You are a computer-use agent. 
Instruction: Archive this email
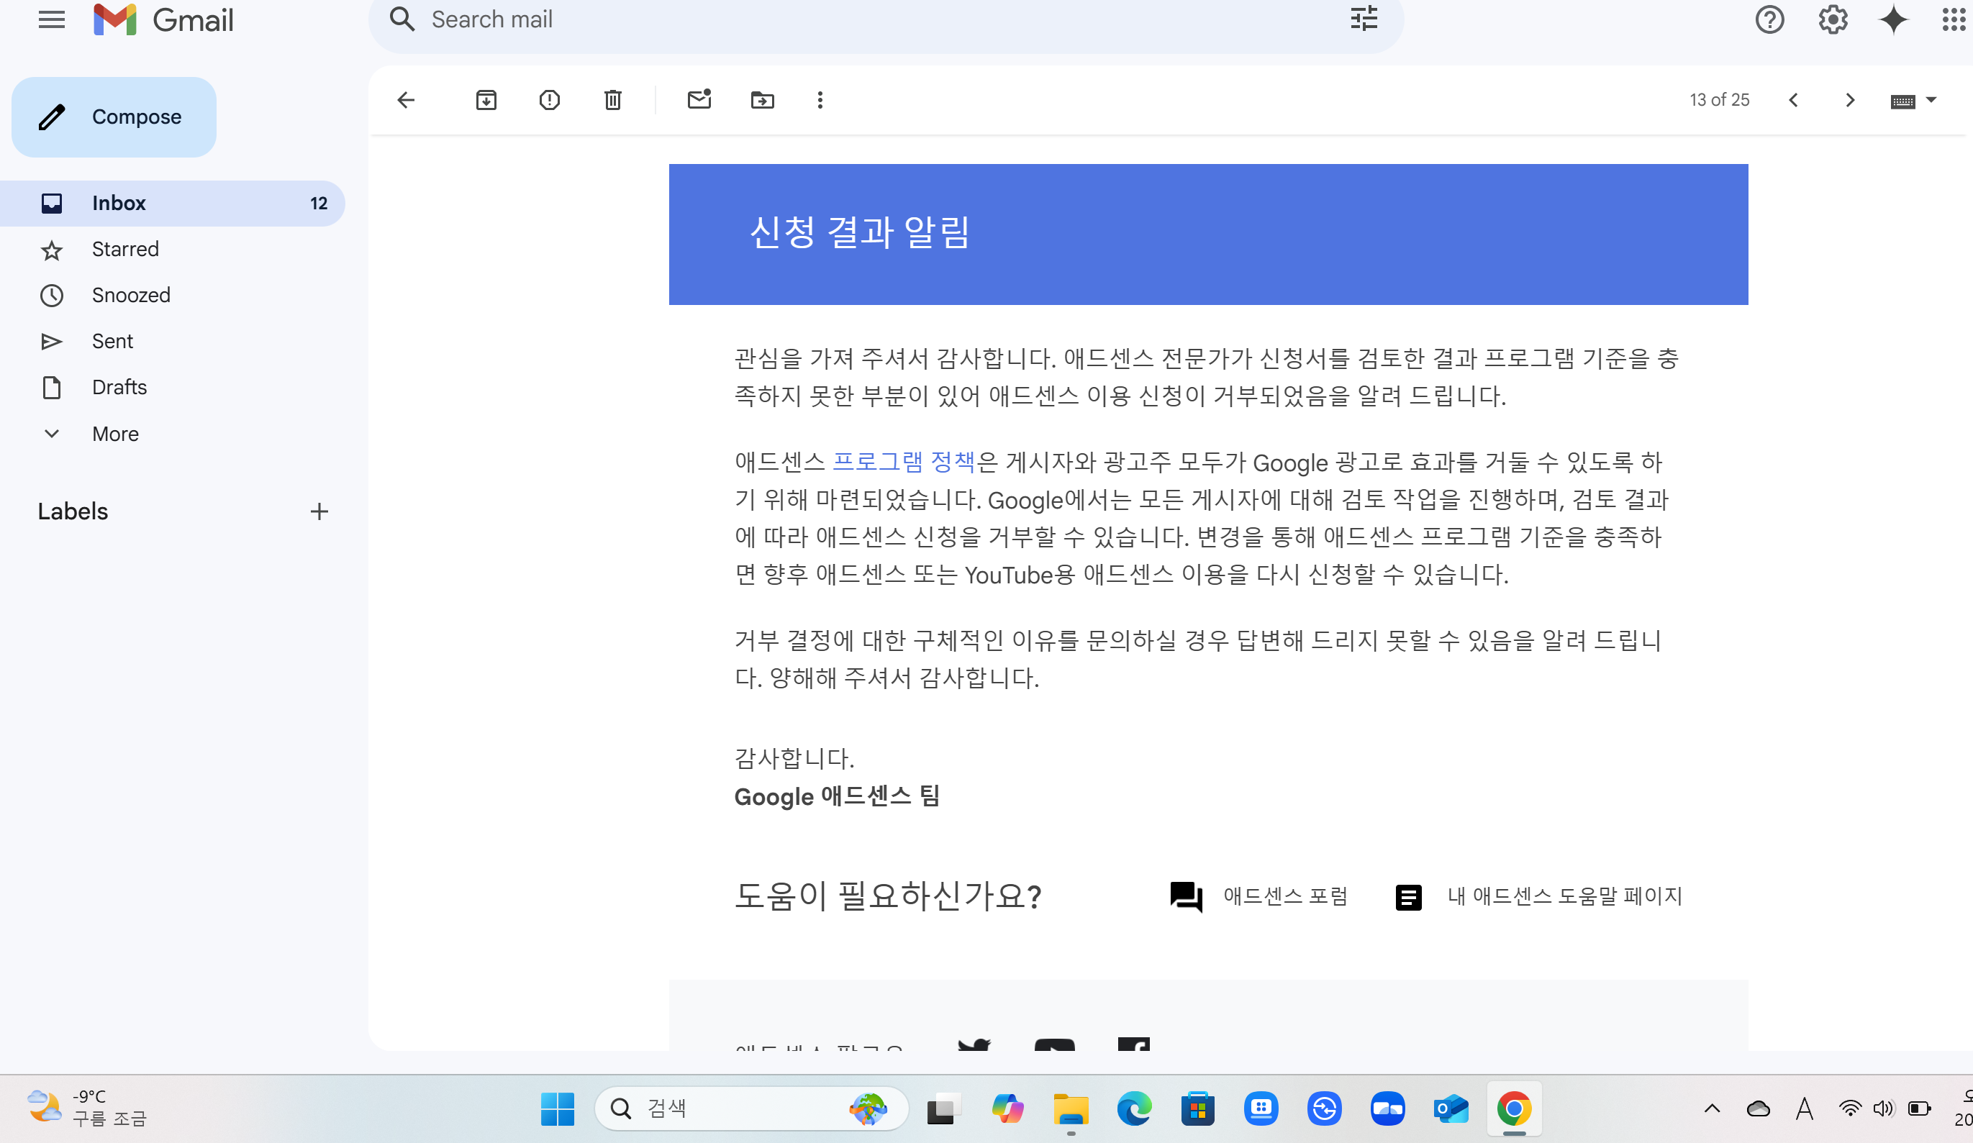[x=486, y=100]
